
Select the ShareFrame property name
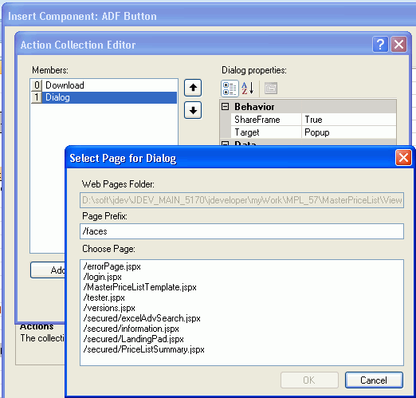[x=266, y=120]
